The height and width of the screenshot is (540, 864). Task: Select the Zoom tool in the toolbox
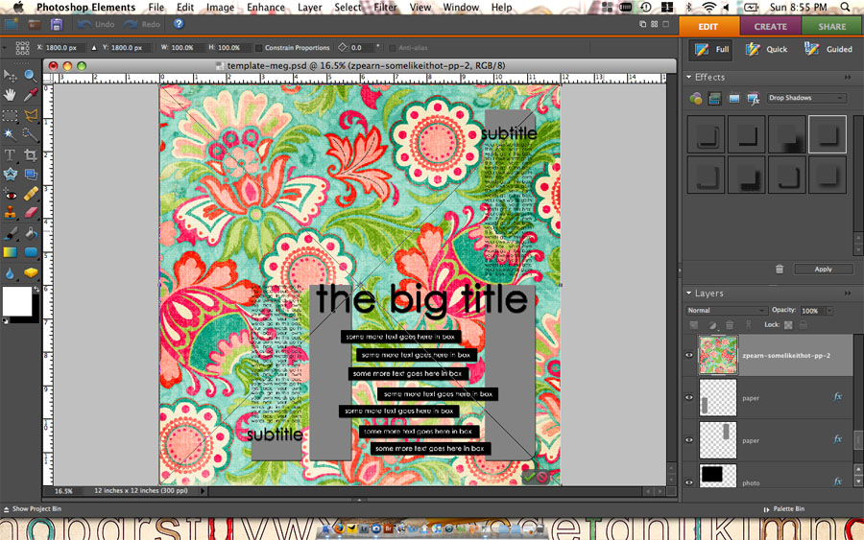pyautogui.click(x=31, y=75)
